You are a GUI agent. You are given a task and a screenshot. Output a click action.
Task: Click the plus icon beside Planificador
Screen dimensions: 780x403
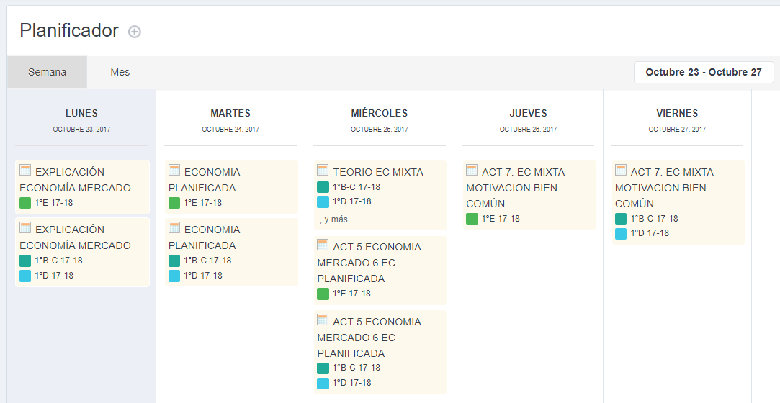point(134,32)
